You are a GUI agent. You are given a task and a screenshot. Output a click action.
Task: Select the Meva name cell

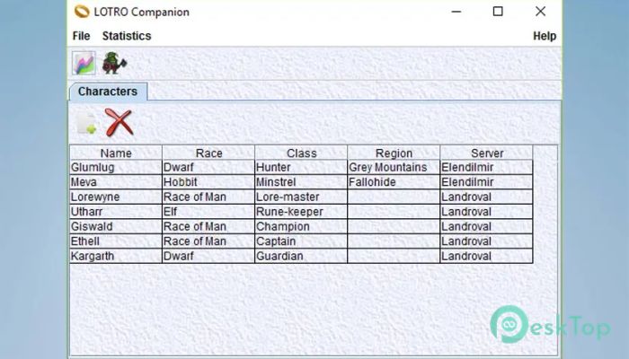[x=116, y=182]
